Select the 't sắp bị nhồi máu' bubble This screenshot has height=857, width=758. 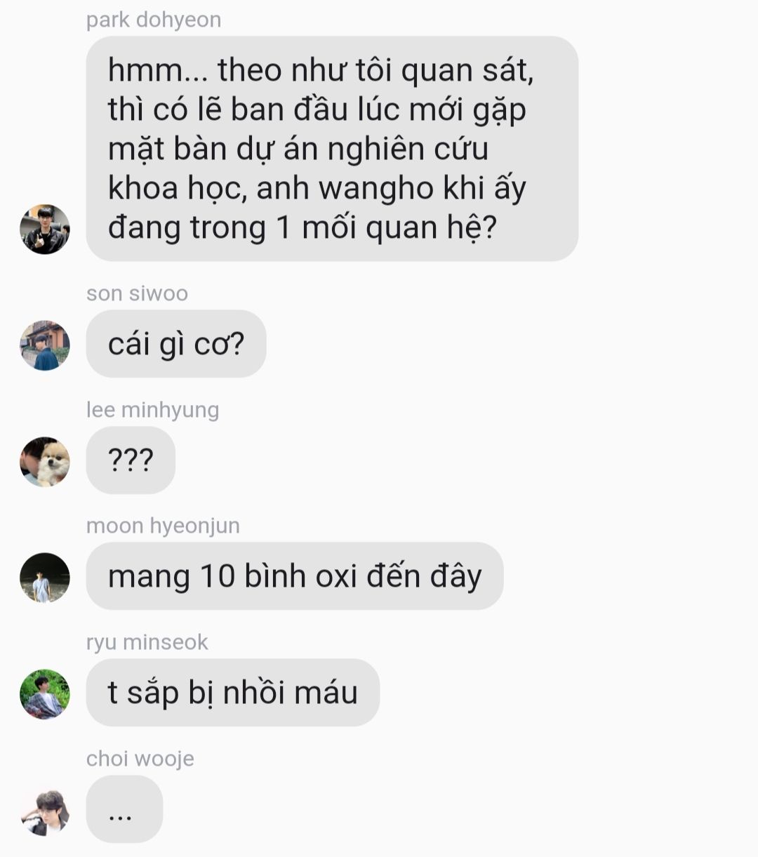tap(233, 693)
